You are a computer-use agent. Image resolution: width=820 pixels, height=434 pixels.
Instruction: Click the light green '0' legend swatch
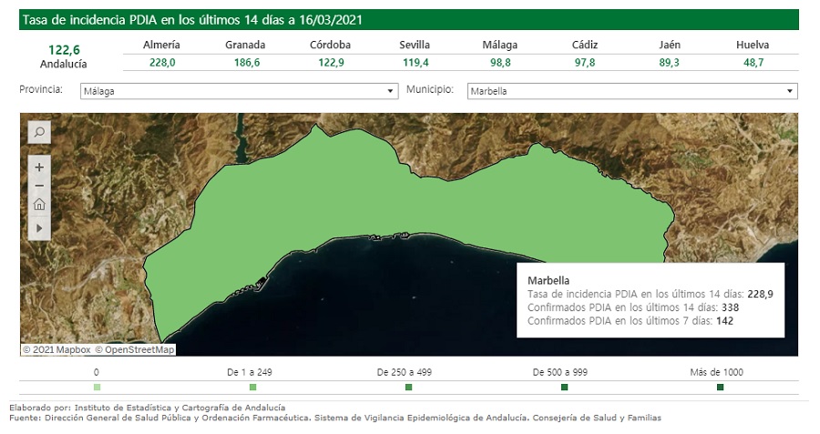[x=97, y=387]
